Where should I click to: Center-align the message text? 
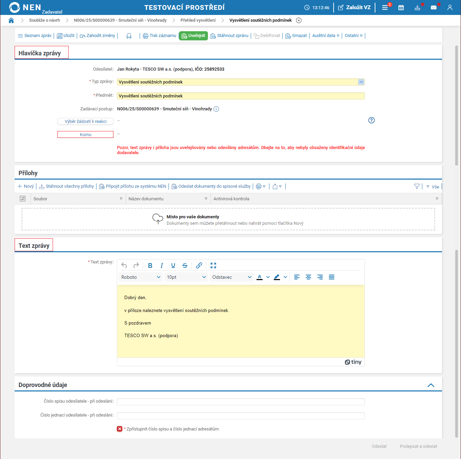[x=308, y=277]
